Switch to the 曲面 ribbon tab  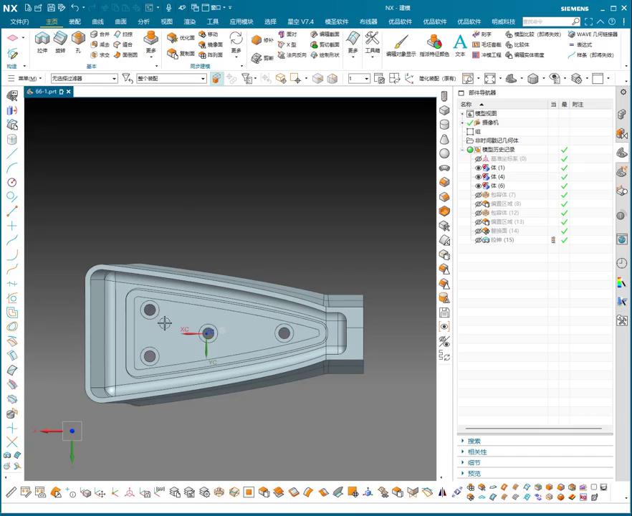(120, 21)
